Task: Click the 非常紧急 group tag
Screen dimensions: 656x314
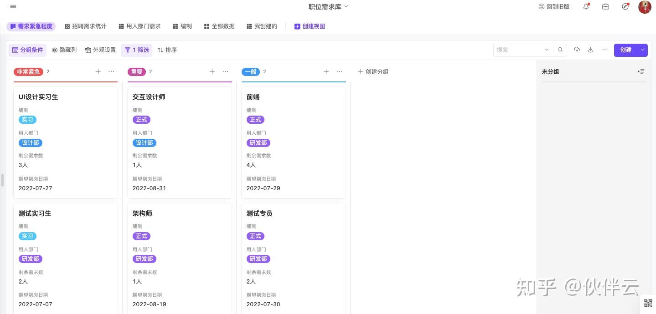Action: pyautogui.click(x=28, y=71)
